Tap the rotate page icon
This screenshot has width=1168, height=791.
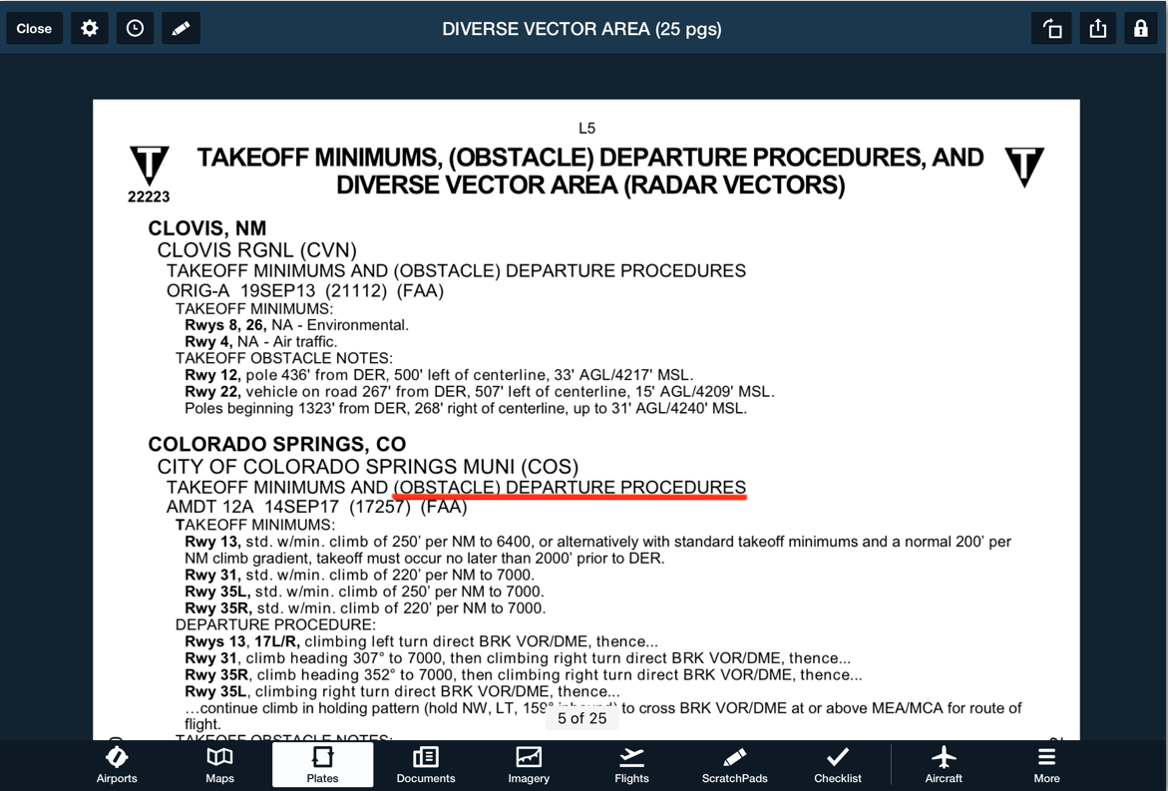(1051, 29)
